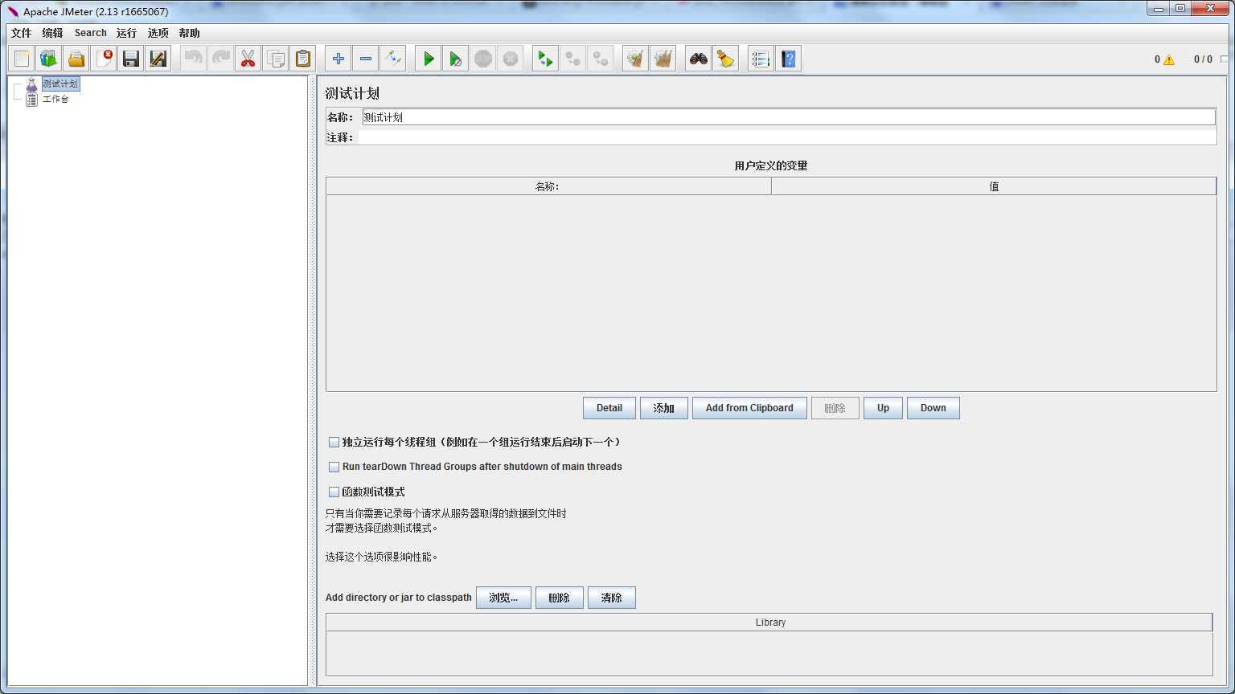Open the Function Helper dialog icon

point(761,59)
